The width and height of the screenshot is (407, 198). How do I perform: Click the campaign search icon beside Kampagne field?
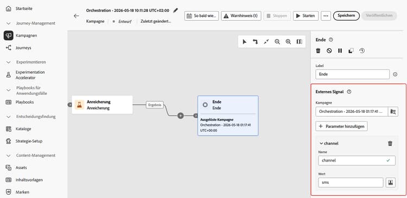[x=393, y=112]
